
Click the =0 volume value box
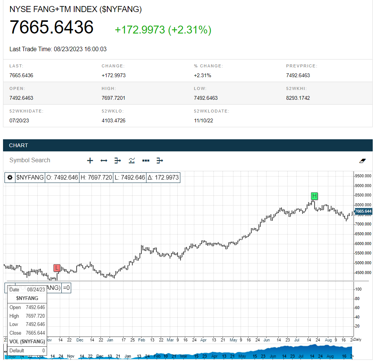(x=66, y=288)
